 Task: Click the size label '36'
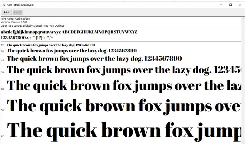(x=2, y=72)
